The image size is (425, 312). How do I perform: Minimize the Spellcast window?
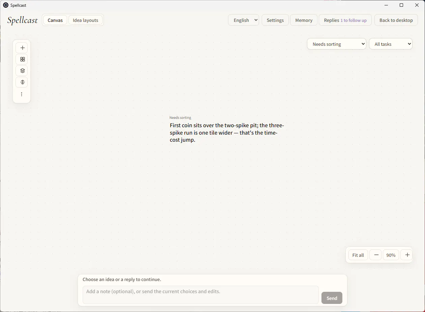[x=386, y=5]
